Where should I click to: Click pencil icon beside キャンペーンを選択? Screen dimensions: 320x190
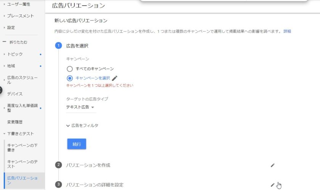click(114, 78)
